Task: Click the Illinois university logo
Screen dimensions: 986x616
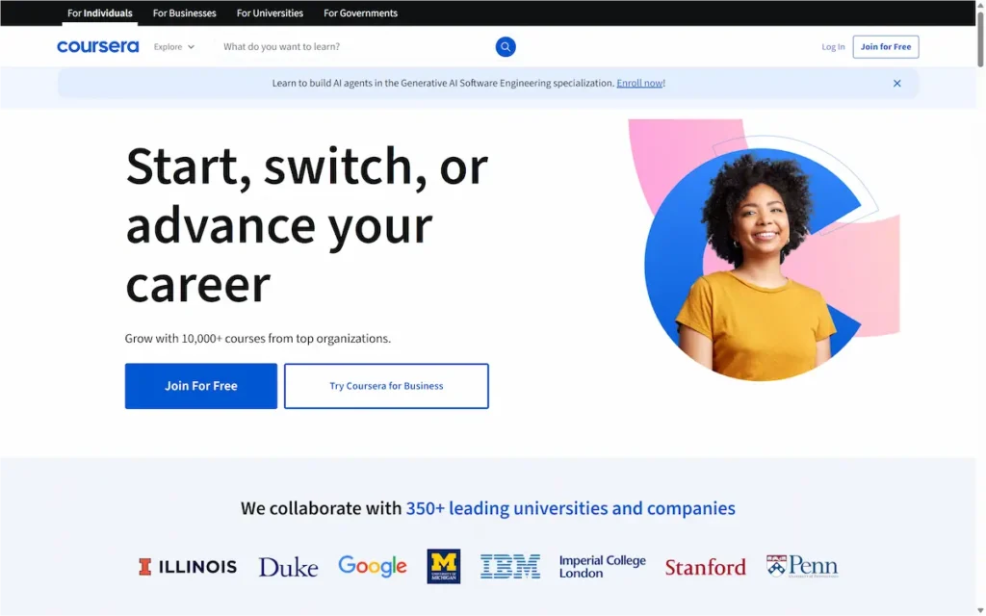Action: pyautogui.click(x=188, y=567)
